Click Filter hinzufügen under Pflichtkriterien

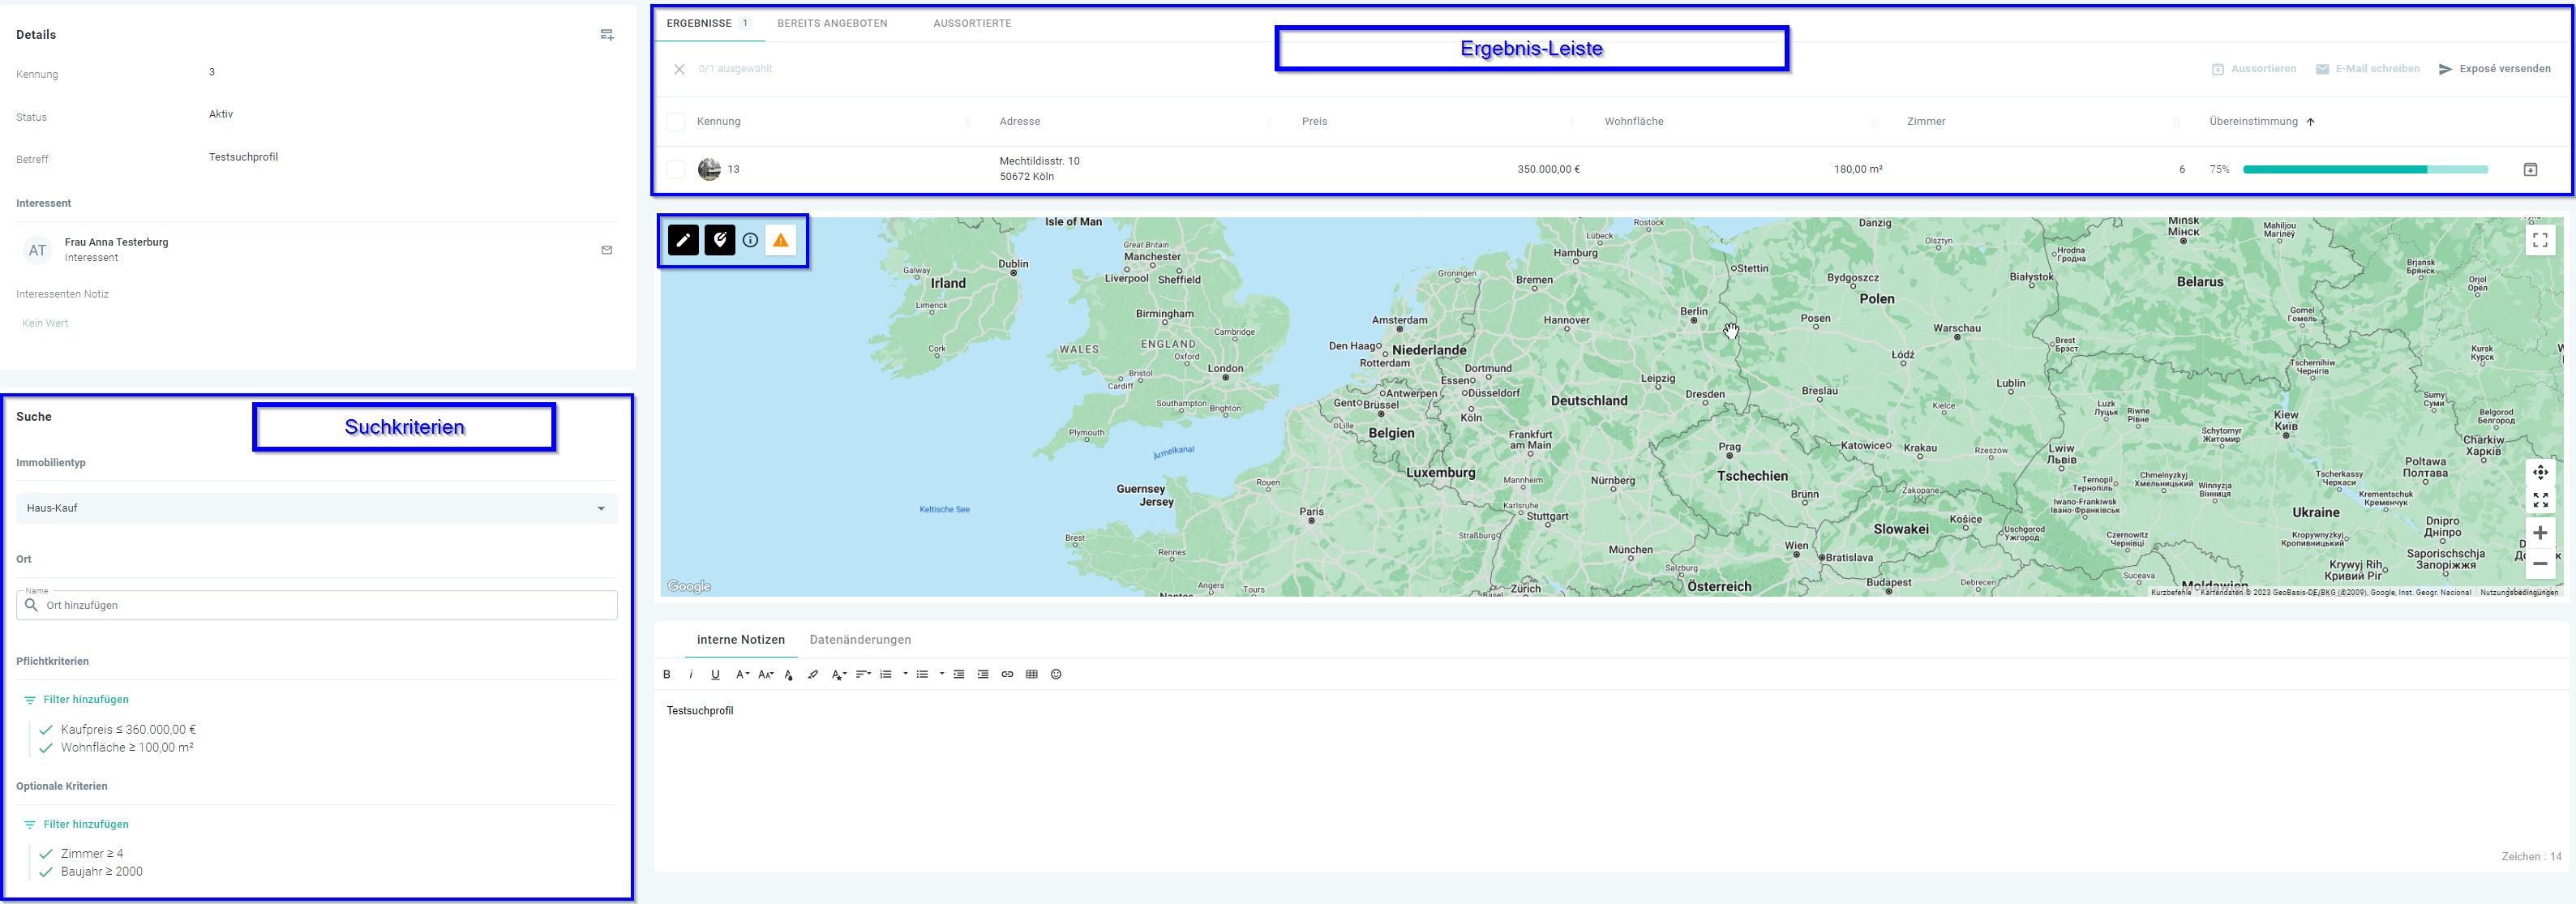85,700
